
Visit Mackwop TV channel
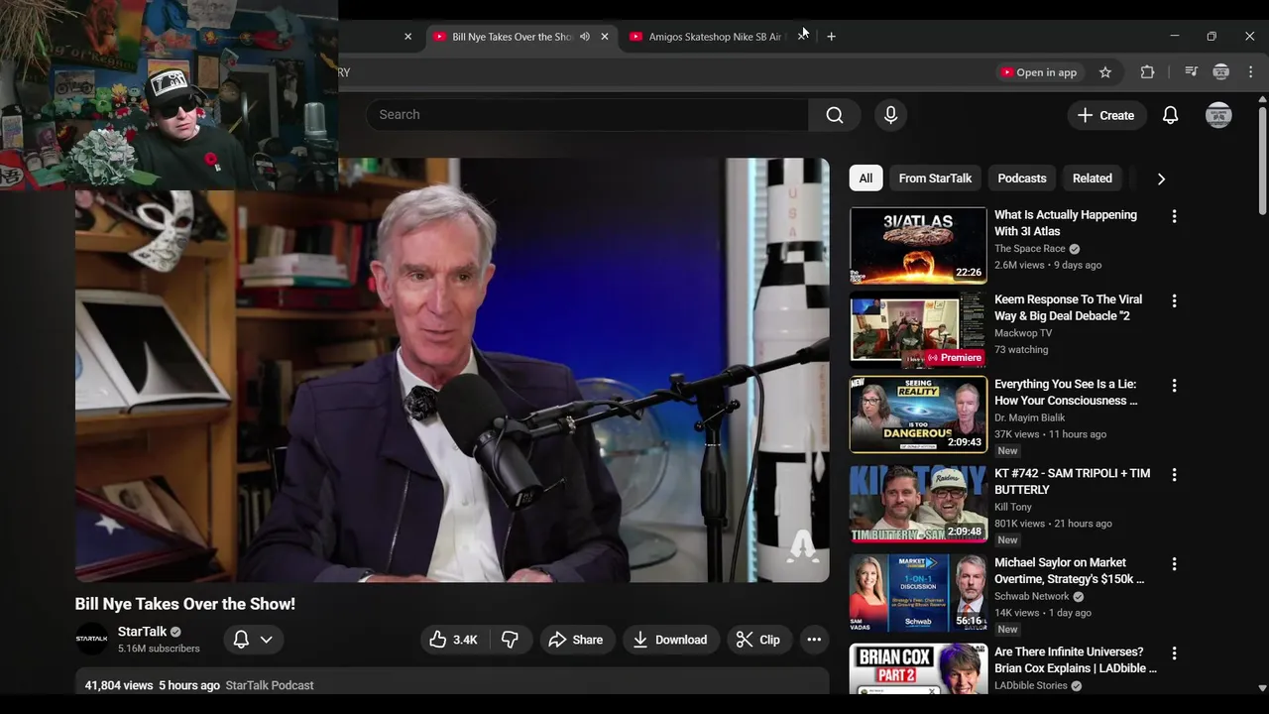pos(1023,333)
